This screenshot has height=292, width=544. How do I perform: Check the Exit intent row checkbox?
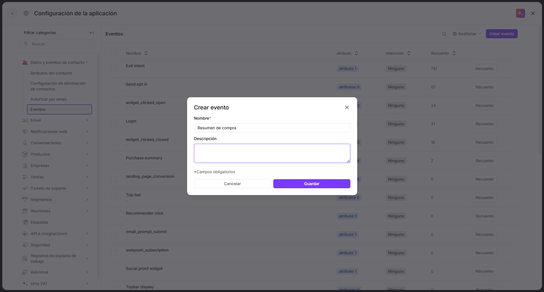(114, 69)
